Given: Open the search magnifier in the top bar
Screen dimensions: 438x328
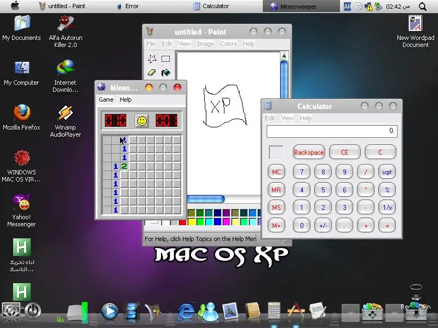Looking at the screenshot, I should pos(423,7).
